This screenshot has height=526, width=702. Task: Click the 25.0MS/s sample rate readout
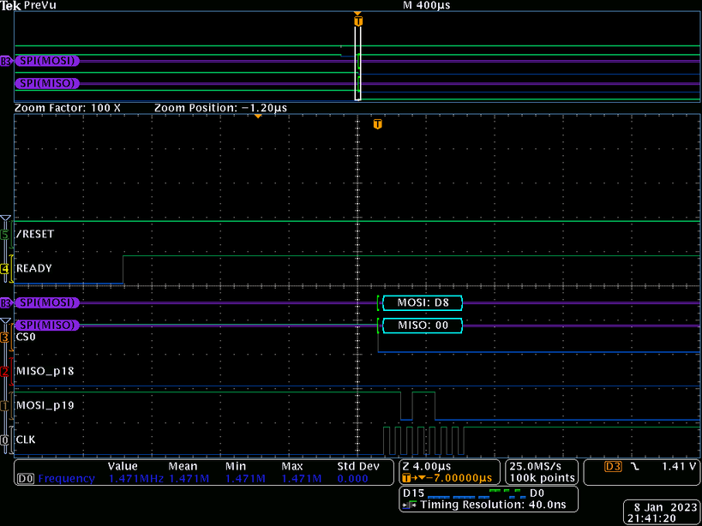click(536, 467)
